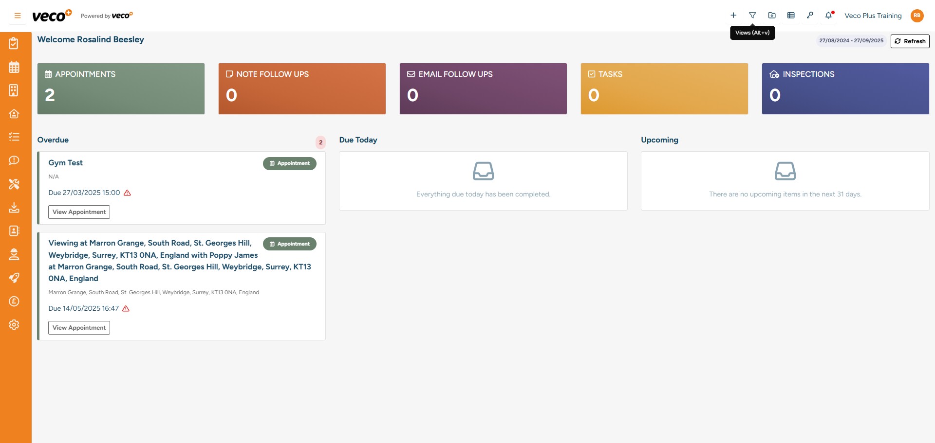Open the pound sign finance icon

[14, 301]
